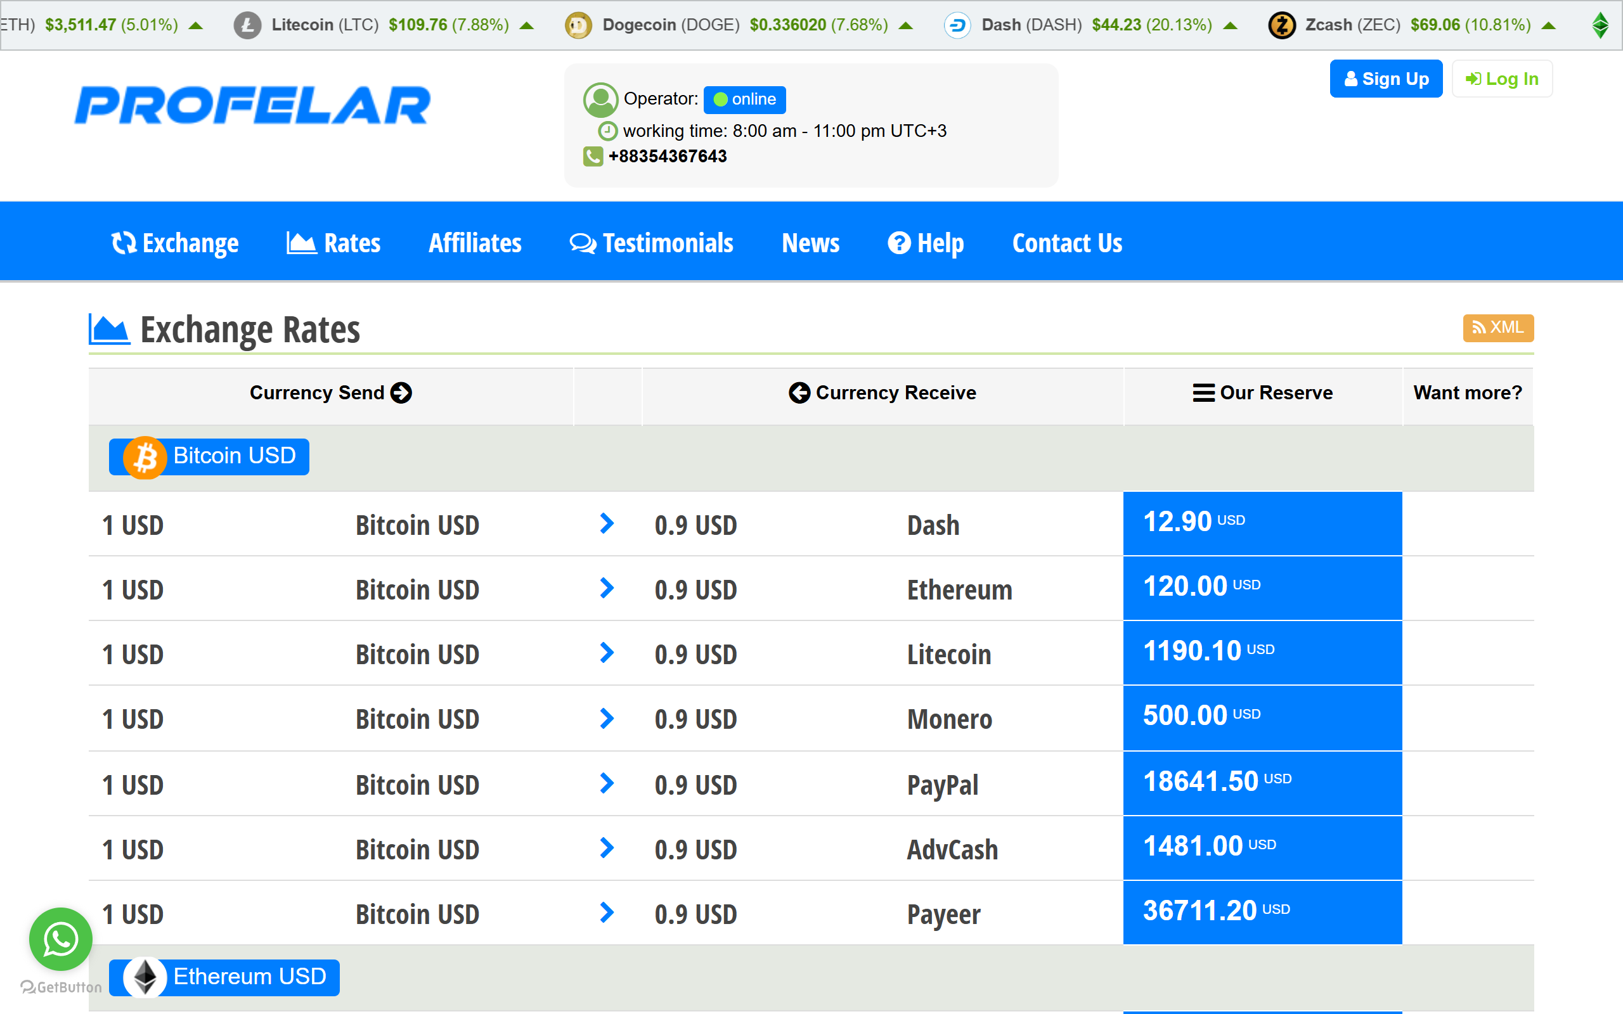This screenshot has height=1014, width=1623.
Task: Click arrow in the Monero rate row
Action: point(607,718)
